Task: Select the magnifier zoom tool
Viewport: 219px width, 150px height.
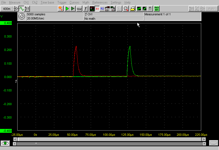Action: [x=126, y=9]
